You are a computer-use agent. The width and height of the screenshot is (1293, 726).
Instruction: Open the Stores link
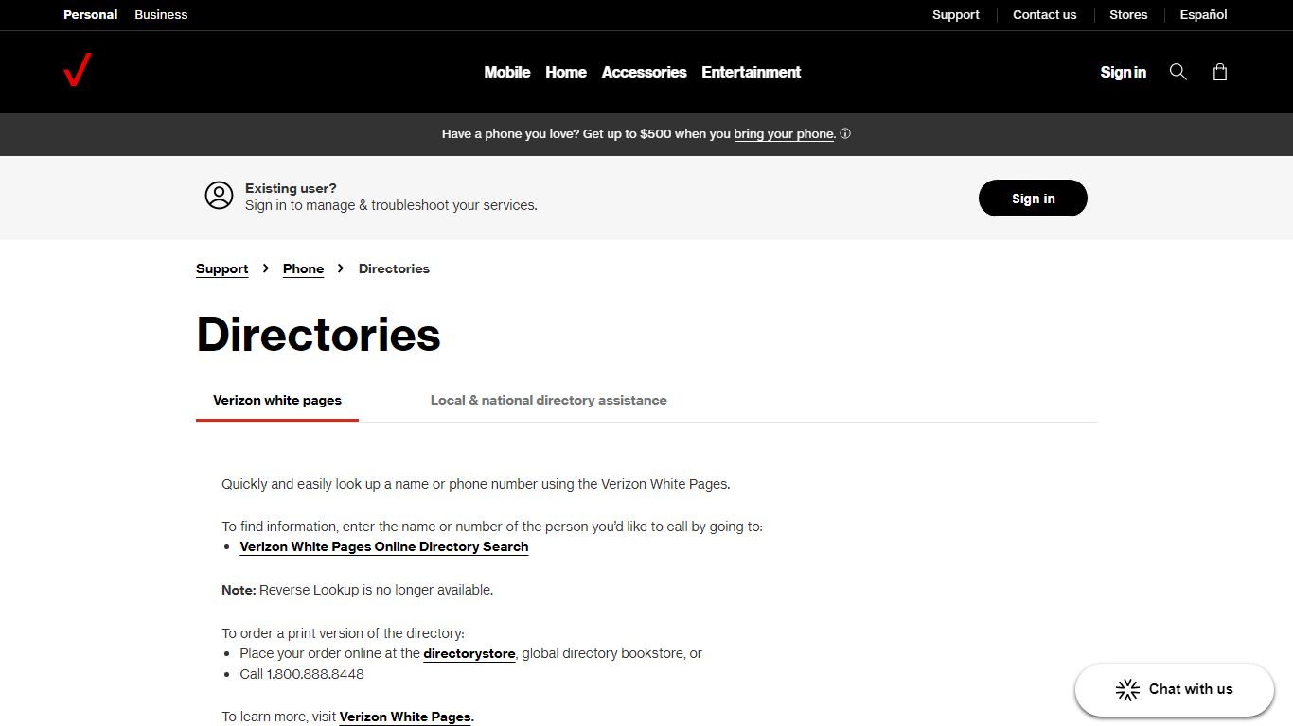(x=1128, y=15)
